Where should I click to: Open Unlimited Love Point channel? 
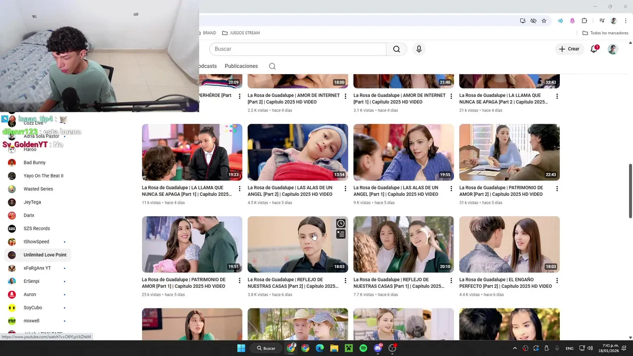(37, 255)
